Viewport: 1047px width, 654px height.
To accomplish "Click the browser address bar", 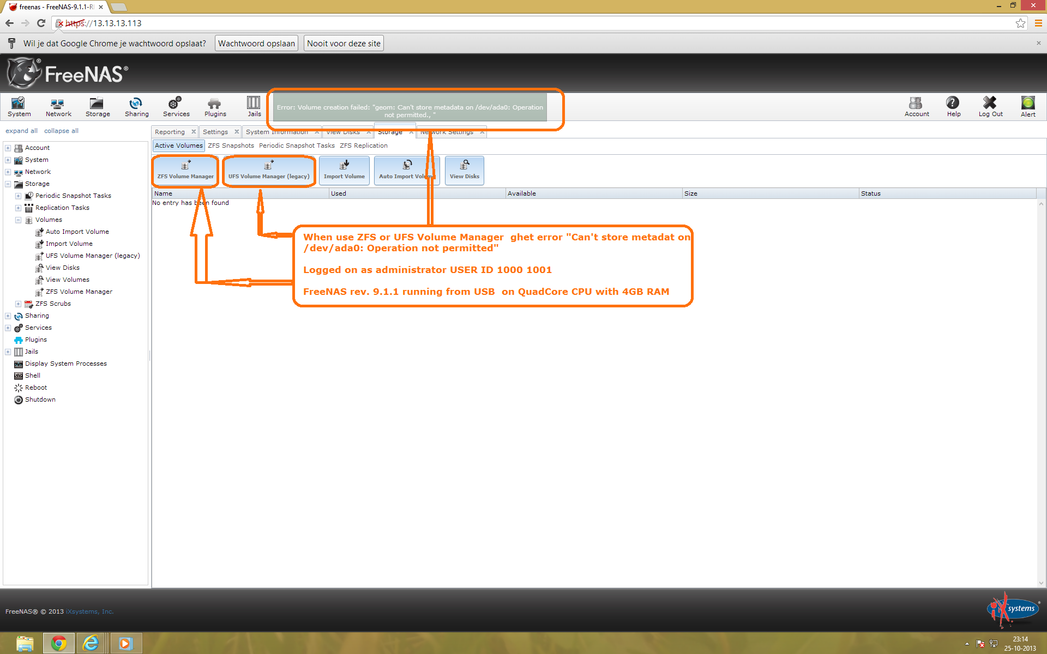I will point(540,23).
